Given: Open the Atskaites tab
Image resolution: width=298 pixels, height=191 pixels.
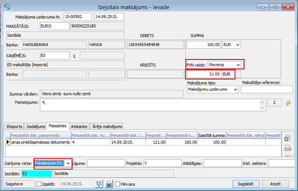Looking at the screenshot, I should (x=79, y=126).
